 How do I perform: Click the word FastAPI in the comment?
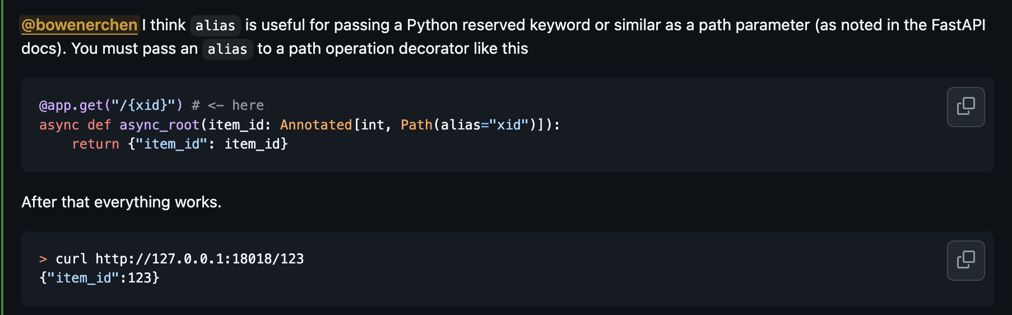[x=958, y=25]
